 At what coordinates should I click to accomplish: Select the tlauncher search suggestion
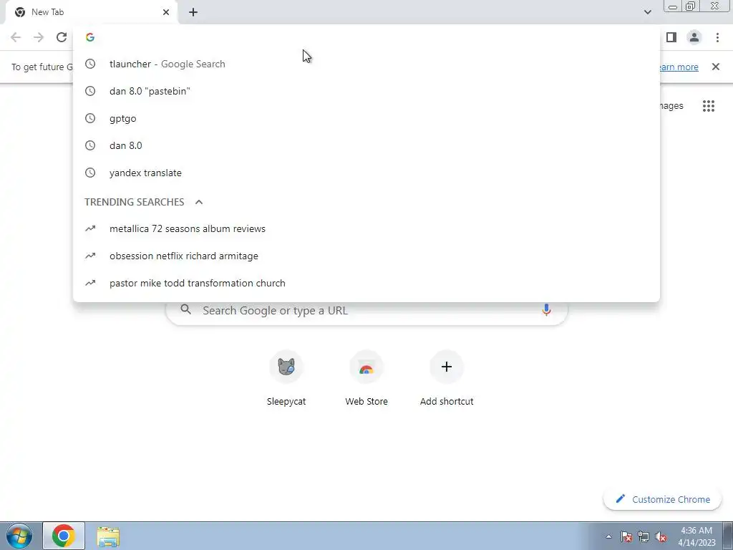(366, 64)
